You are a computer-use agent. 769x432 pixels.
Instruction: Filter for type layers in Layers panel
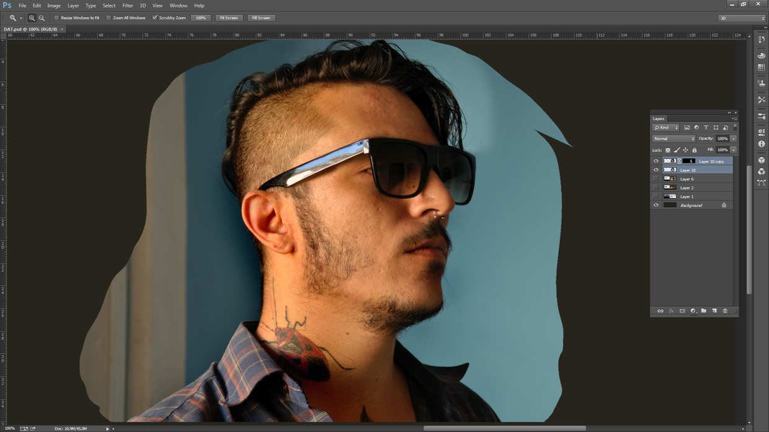point(706,127)
